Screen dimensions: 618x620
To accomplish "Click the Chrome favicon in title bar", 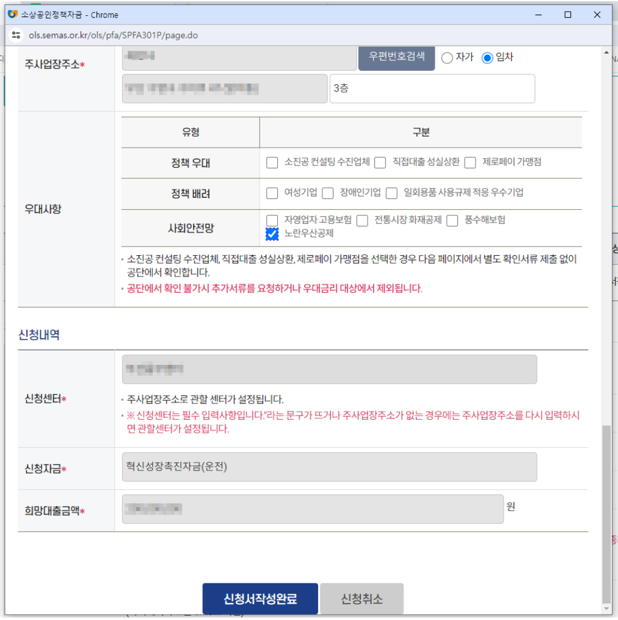I will click(13, 14).
